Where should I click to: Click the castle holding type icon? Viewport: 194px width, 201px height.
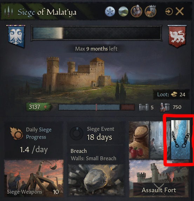[150, 12]
